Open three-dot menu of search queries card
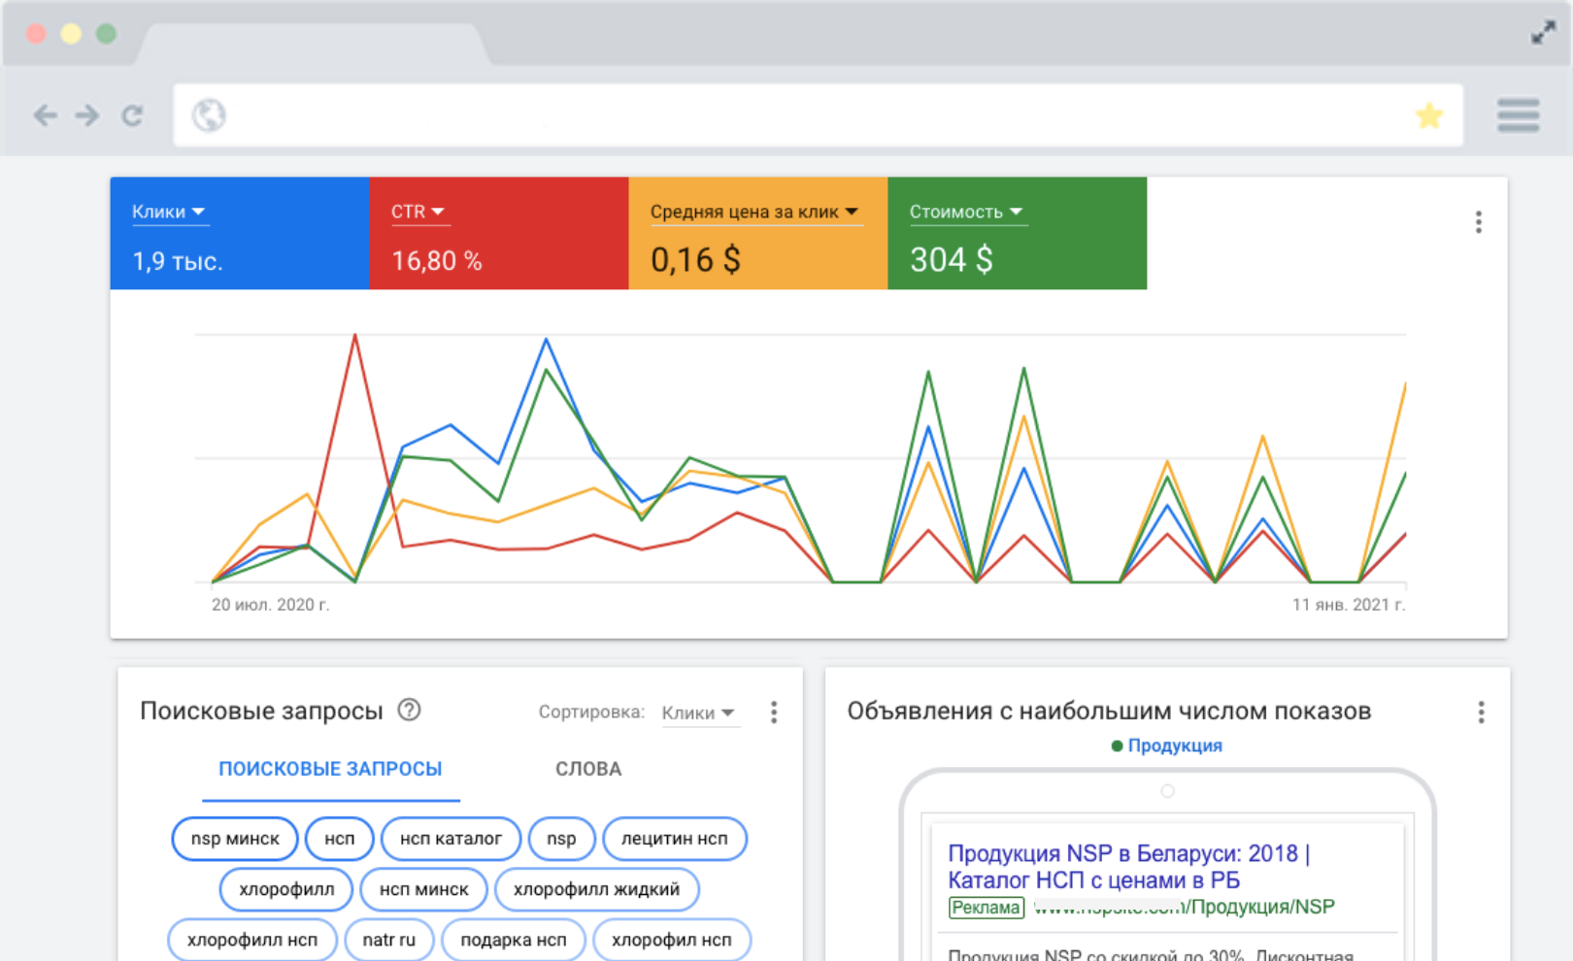The height and width of the screenshot is (961, 1573). (774, 712)
